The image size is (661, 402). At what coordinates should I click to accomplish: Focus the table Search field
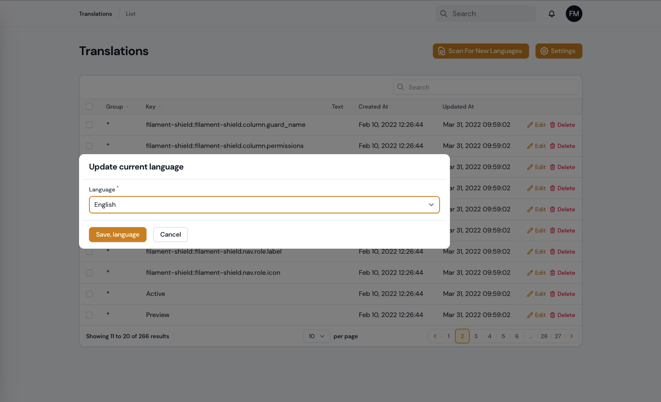click(486, 87)
